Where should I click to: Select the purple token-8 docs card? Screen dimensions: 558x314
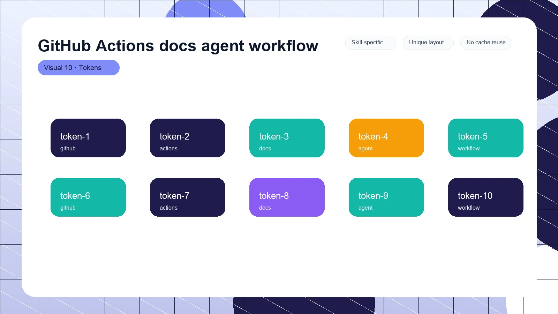(287, 197)
